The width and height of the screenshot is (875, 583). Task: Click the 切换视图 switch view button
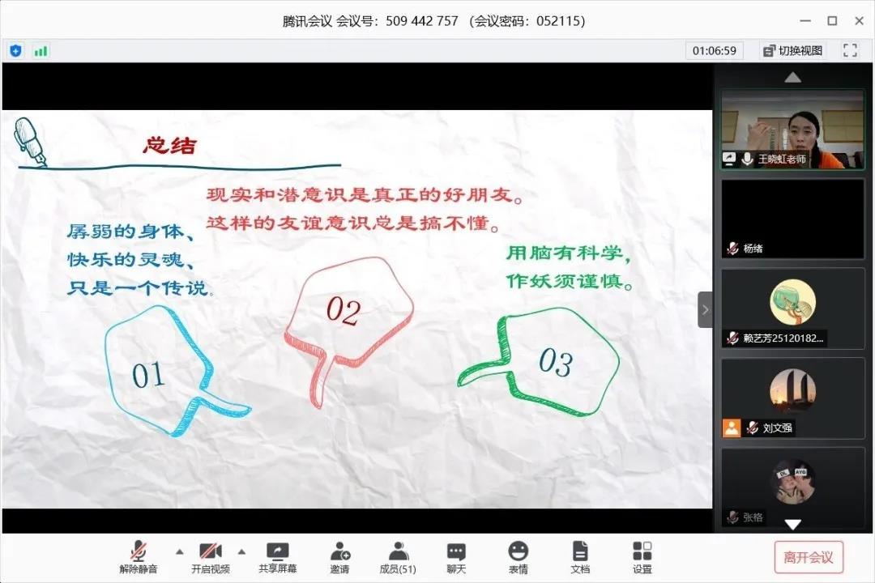click(792, 50)
